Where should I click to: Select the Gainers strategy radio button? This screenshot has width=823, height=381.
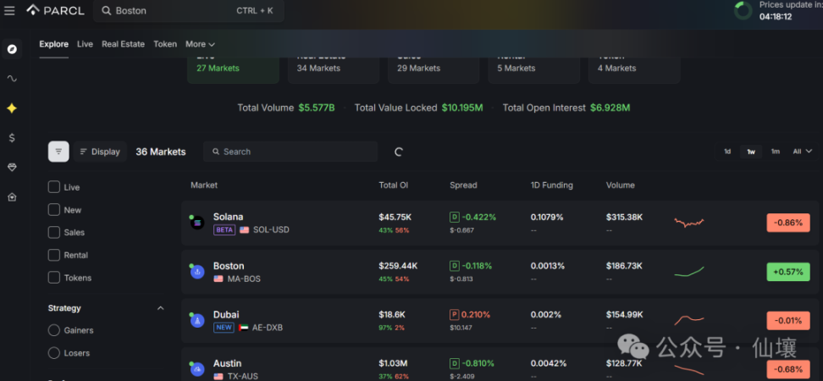(x=53, y=330)
